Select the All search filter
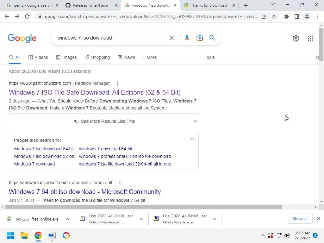324x243 pixels. coord(15,58)
